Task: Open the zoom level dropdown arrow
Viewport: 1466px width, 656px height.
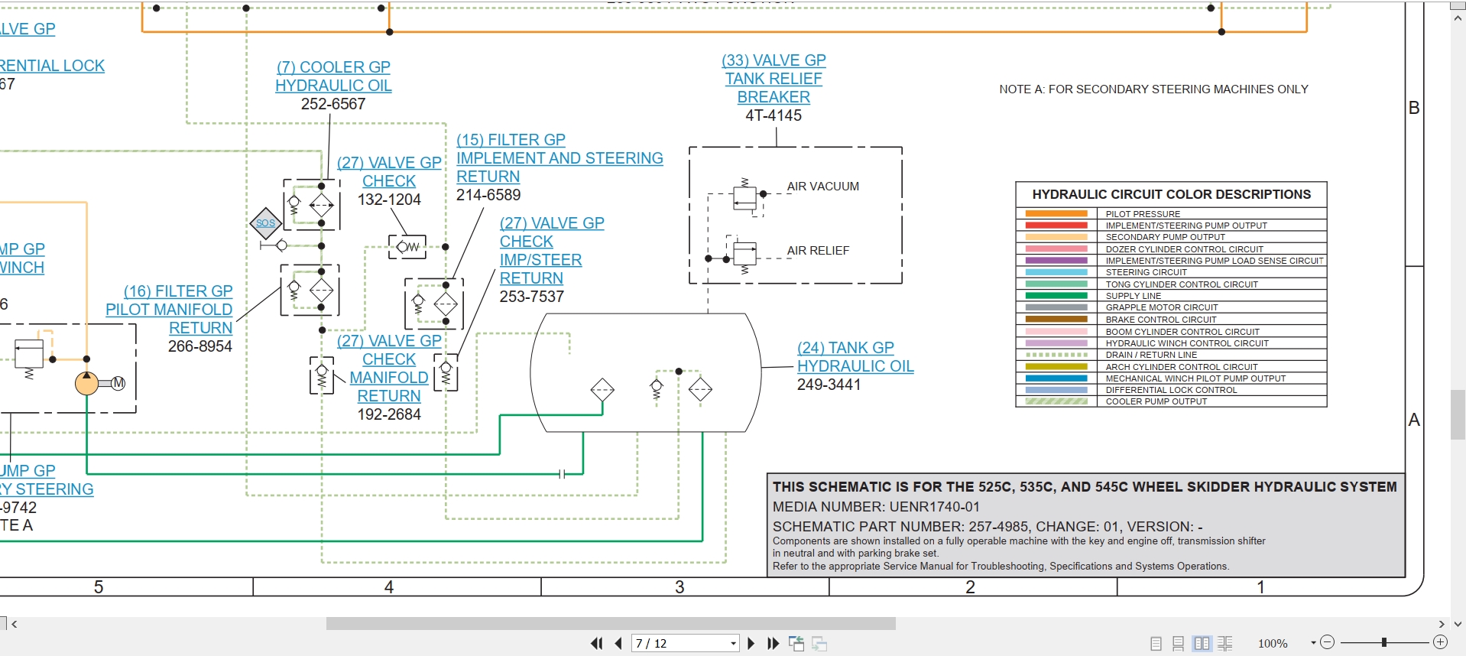Action: (x=1314, y=644)
